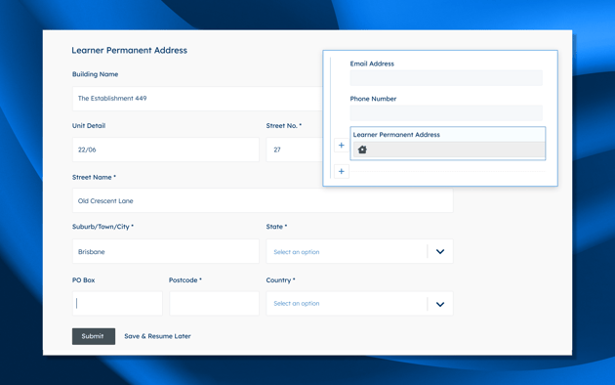Open the Country dropdown chevron
The width and height of the screenshot is (615, 385).
440,304
